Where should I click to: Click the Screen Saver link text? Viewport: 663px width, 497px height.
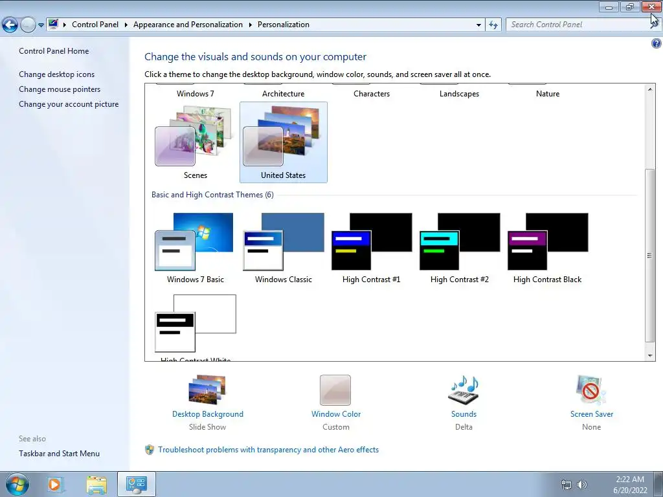[x=592, y=414]
